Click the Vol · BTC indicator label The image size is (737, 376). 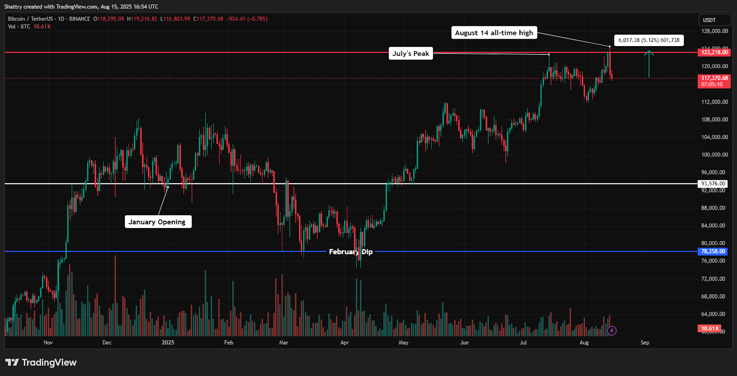[19, 27]
